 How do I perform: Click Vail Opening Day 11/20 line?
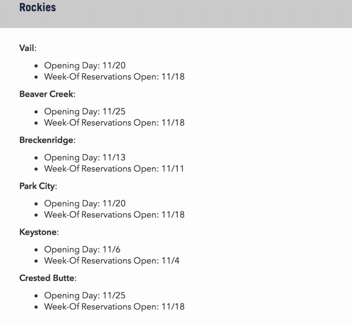coord(85,65)
